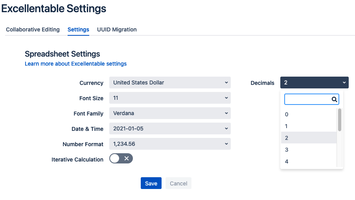Image resolution: width=355 pixels, height=200 pixels.
Task: Click the Save button
Action: coord(151,183)
